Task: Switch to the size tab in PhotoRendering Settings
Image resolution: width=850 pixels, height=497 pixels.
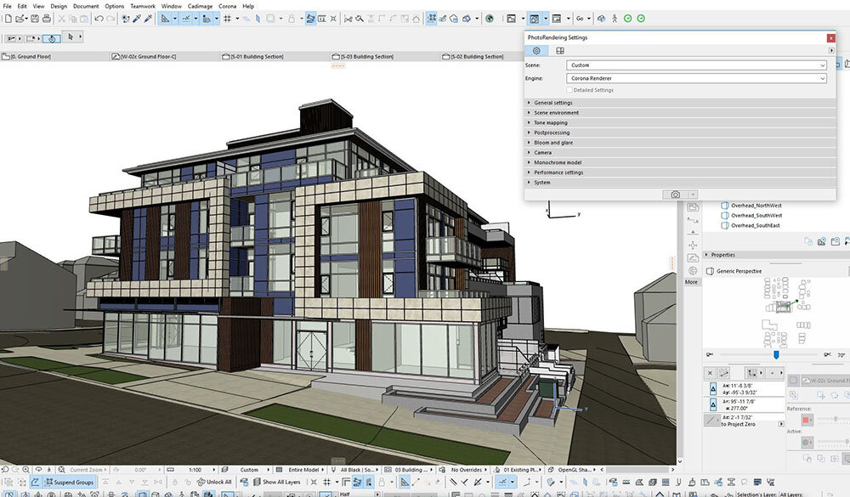Action: (x=560, y=51)
